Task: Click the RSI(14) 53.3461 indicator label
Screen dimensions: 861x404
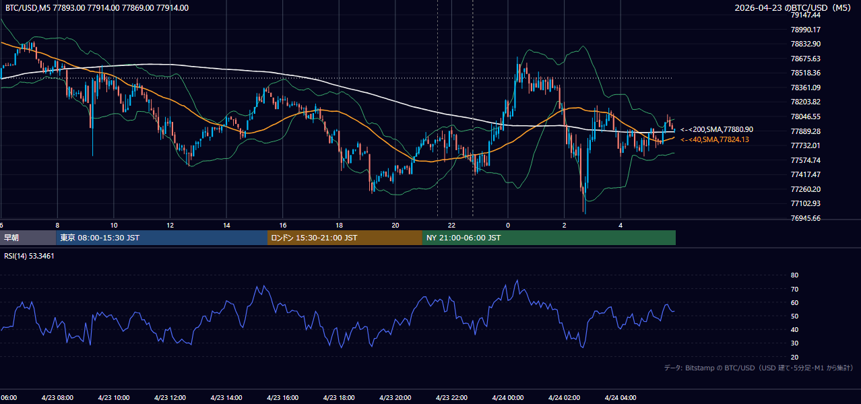Action: (x=29, y=256)
